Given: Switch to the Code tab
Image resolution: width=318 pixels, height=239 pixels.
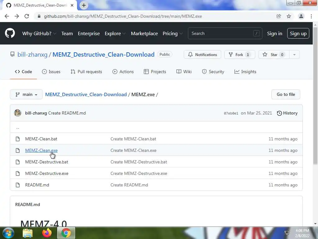Looking at the screenshot, I should click(23, 72).
